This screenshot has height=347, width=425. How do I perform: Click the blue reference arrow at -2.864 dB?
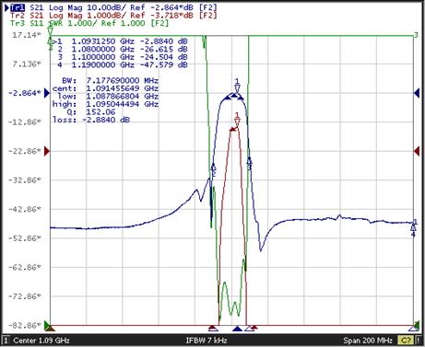(47, 93)
